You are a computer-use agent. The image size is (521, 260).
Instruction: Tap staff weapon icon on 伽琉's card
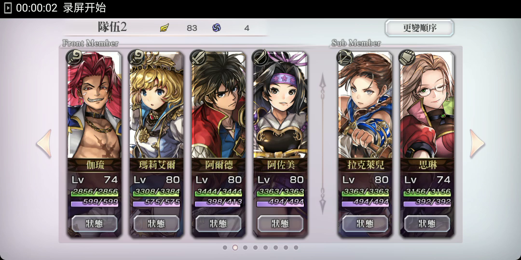point(73,57)
